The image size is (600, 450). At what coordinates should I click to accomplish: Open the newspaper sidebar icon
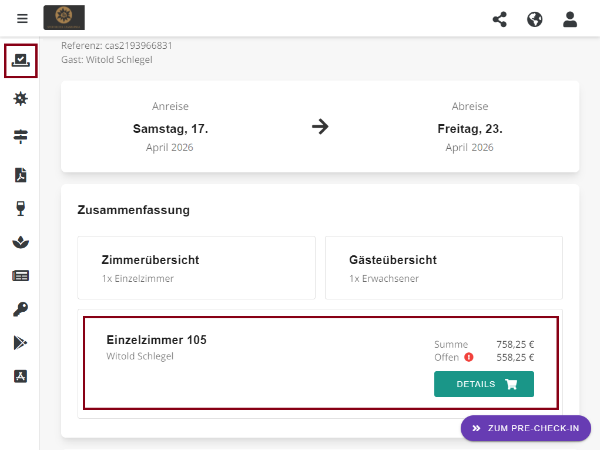[21, 275]
